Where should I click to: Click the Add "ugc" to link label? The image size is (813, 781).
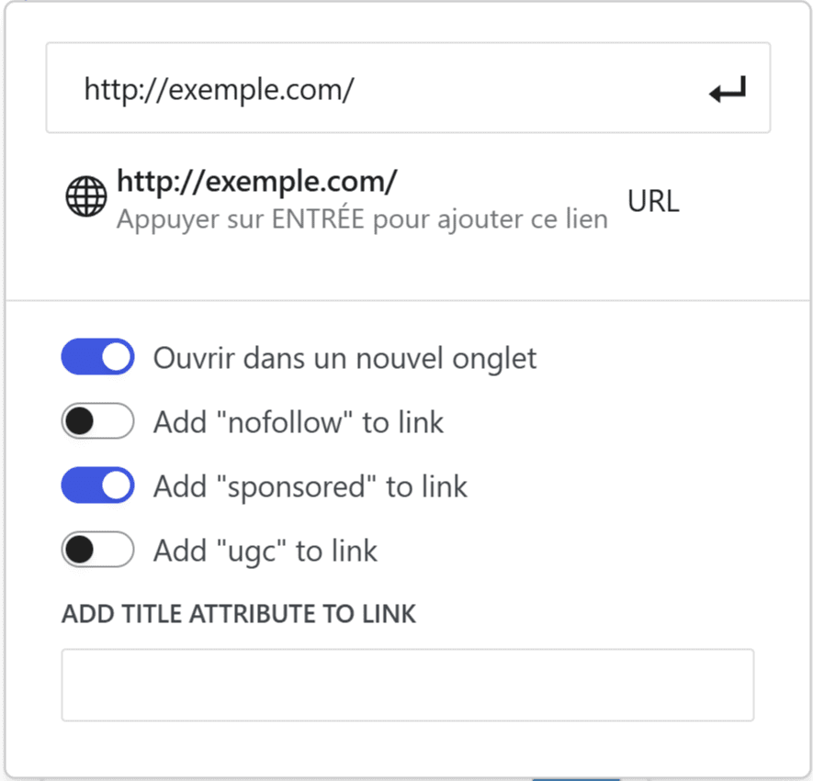(265, 551)
